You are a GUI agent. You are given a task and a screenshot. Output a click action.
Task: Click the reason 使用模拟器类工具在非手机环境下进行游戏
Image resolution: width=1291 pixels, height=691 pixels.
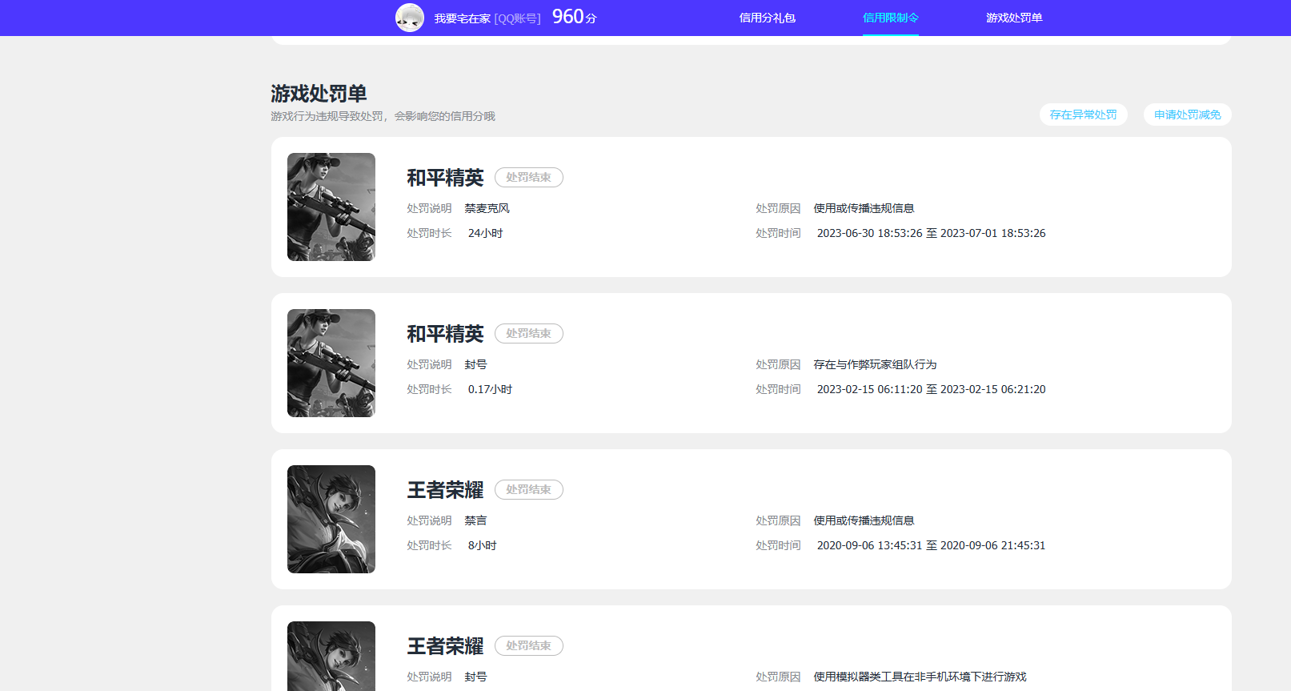click(920, 677)
